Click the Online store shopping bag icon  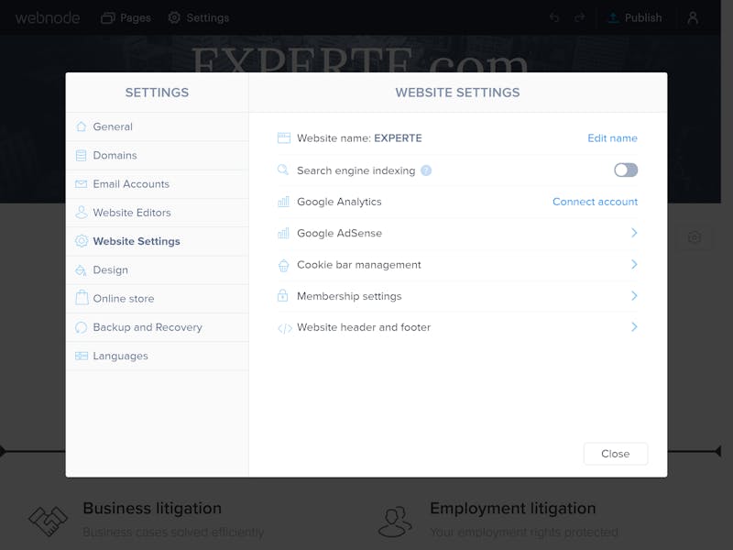pos(82,298)
